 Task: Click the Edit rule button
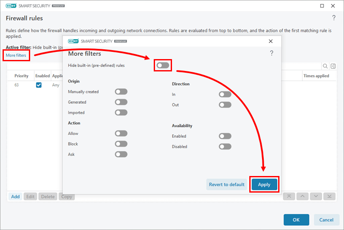(30, 196)
